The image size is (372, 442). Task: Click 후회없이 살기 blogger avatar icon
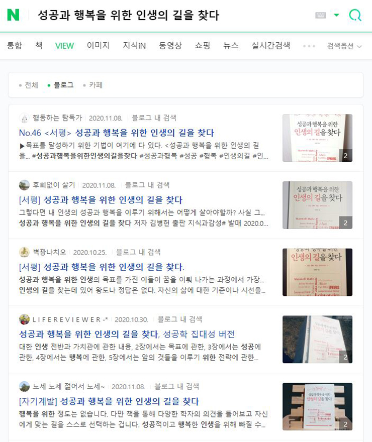pos(24,185)
